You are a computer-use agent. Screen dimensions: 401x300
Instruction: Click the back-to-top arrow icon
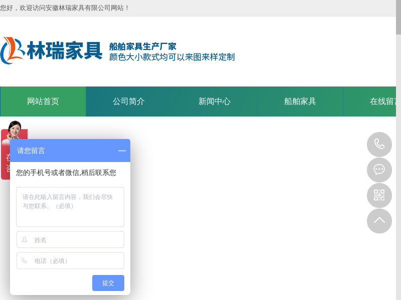click(x=379, y=220)
